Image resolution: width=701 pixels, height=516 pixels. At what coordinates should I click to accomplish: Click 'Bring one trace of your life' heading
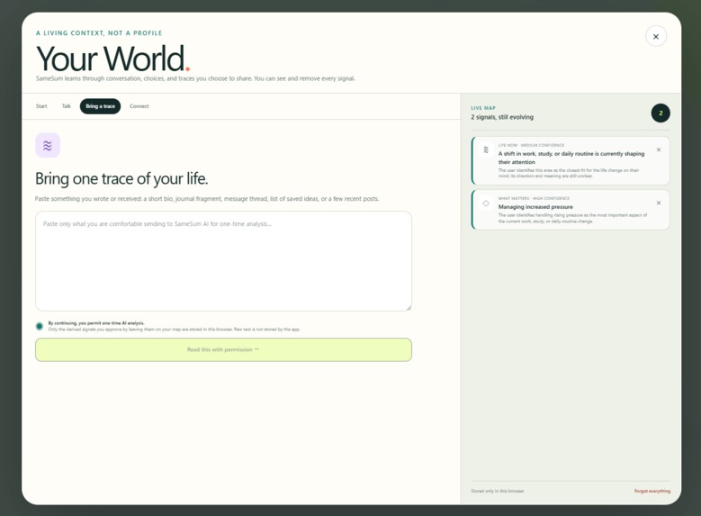tap(121, 178)
